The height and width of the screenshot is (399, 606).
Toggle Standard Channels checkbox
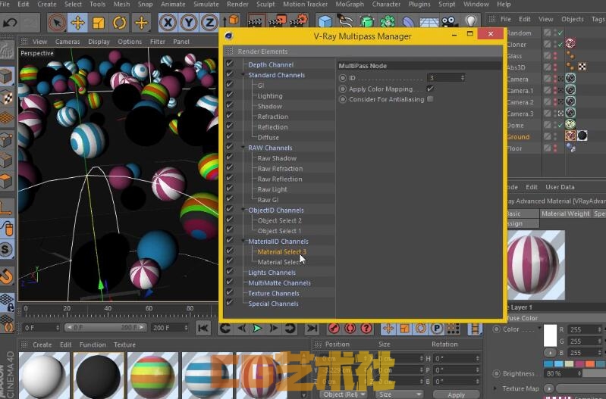click(230, 74)
